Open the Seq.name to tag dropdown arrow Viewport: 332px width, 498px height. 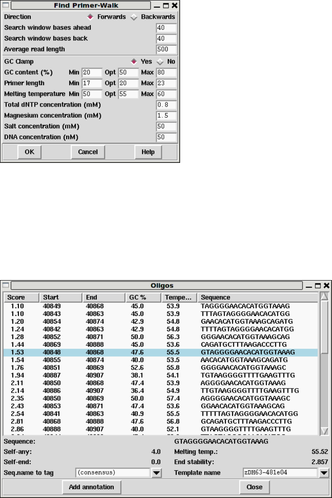coord(156,473)
